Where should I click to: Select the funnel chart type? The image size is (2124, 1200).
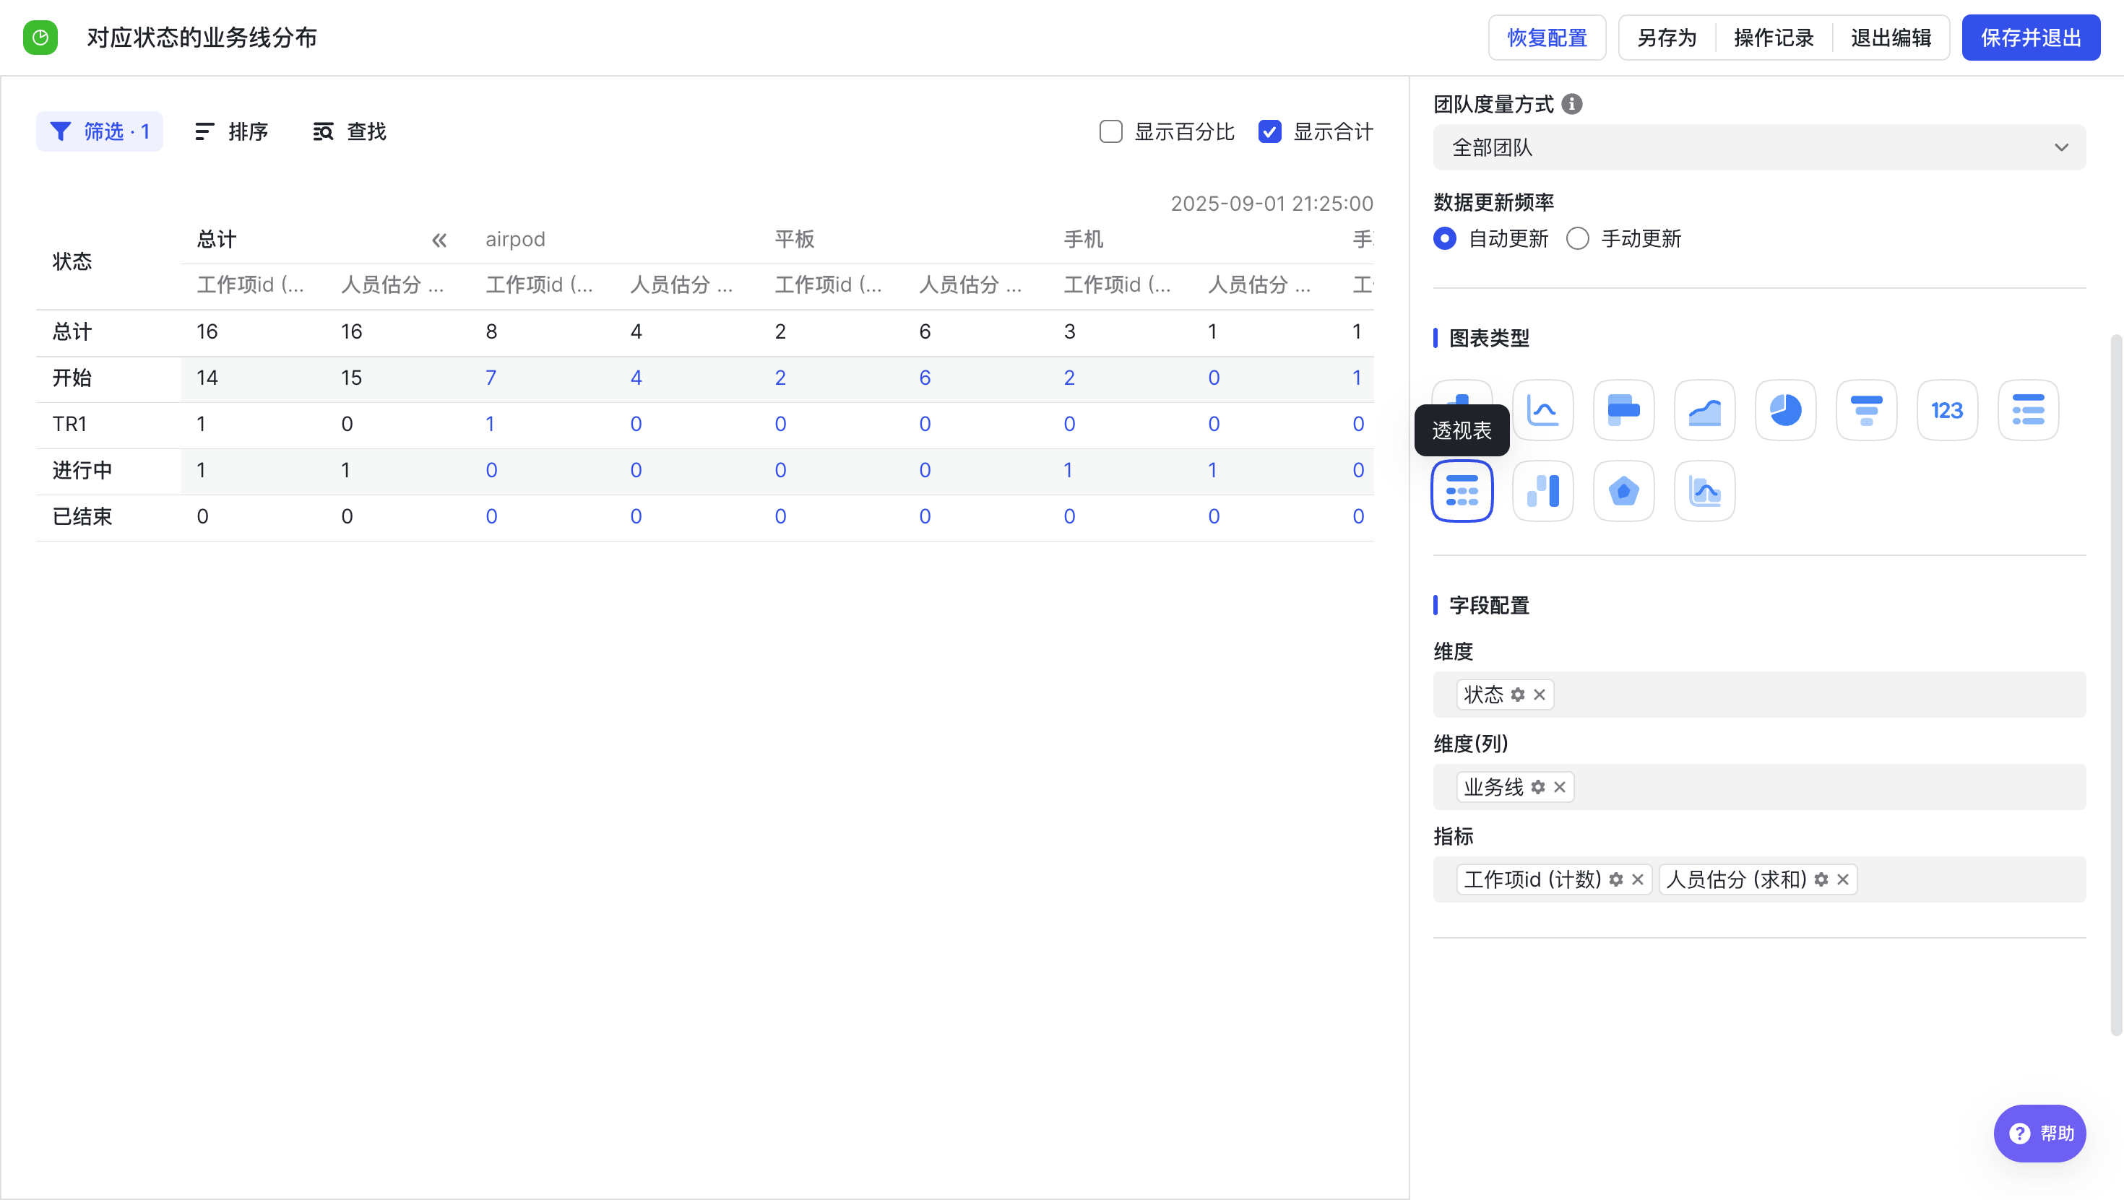pos(1866,410)
